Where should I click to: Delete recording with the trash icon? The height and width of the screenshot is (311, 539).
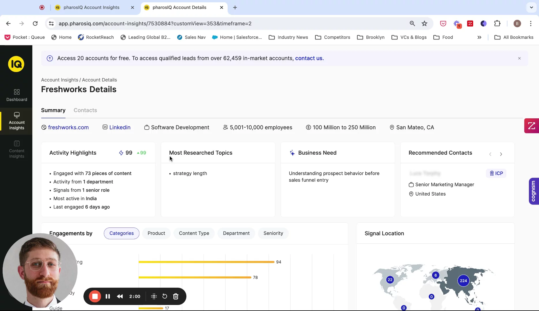176,296
